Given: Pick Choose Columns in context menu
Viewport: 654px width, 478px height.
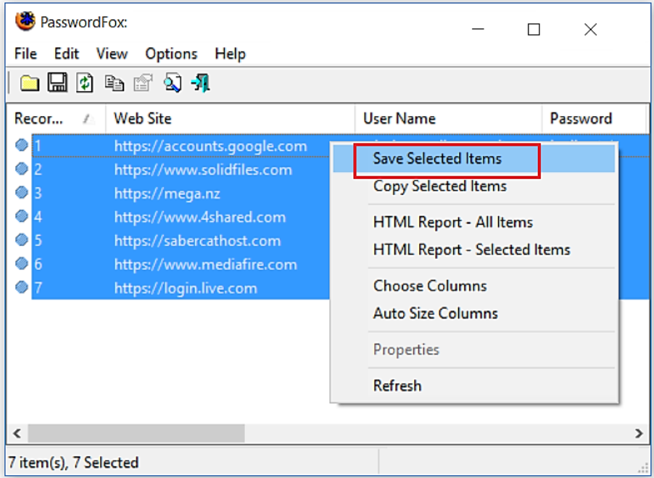Looking at the screenshot, I should tap(473, 286).
